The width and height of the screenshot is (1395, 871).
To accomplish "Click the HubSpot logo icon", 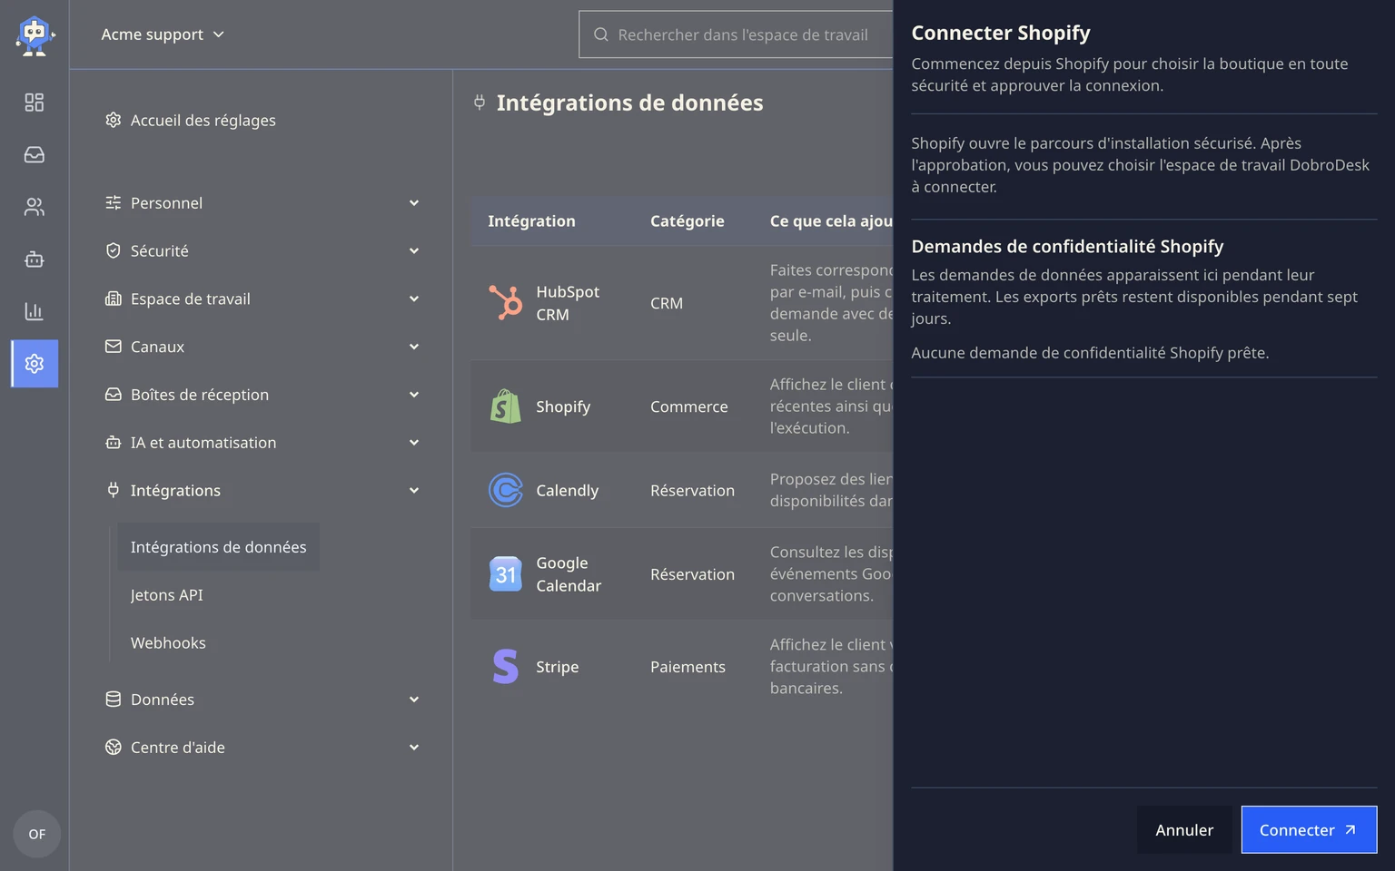I will pos(506,303).
